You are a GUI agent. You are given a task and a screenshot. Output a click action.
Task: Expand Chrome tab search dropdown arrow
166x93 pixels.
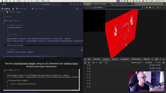click(x=164, y=4)
